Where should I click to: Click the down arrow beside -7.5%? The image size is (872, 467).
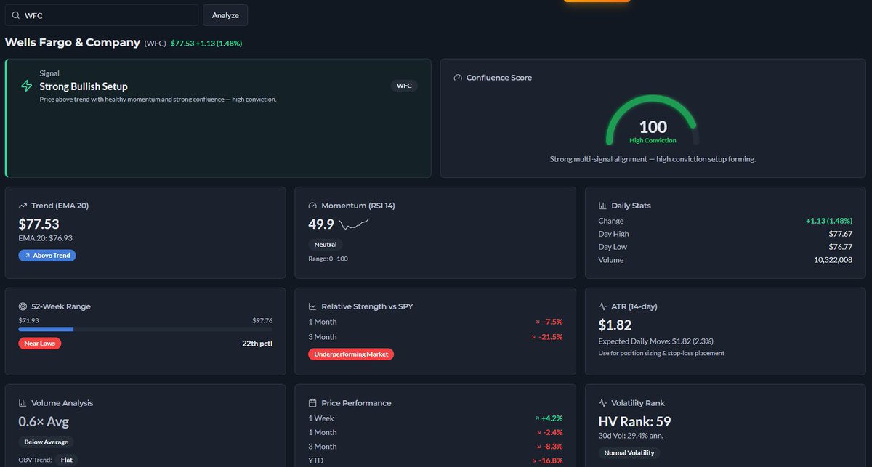(x=537, y=322)
